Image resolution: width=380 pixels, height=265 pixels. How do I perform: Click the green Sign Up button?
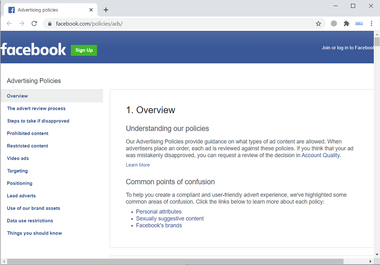84,50
